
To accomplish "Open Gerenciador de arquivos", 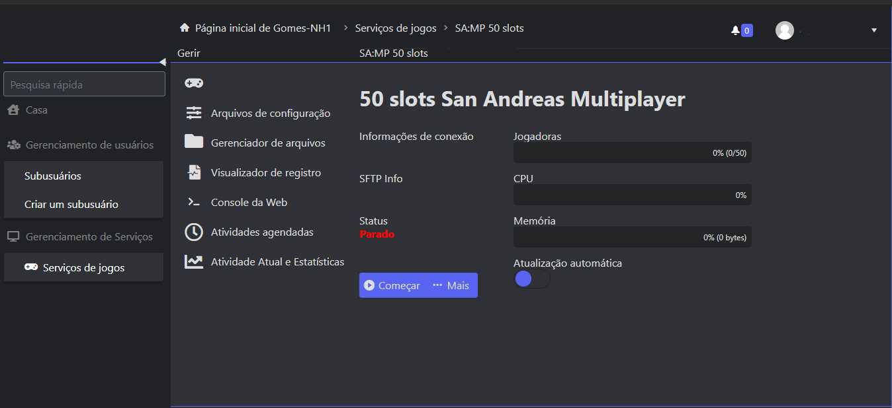I will [x=268, y=143].
